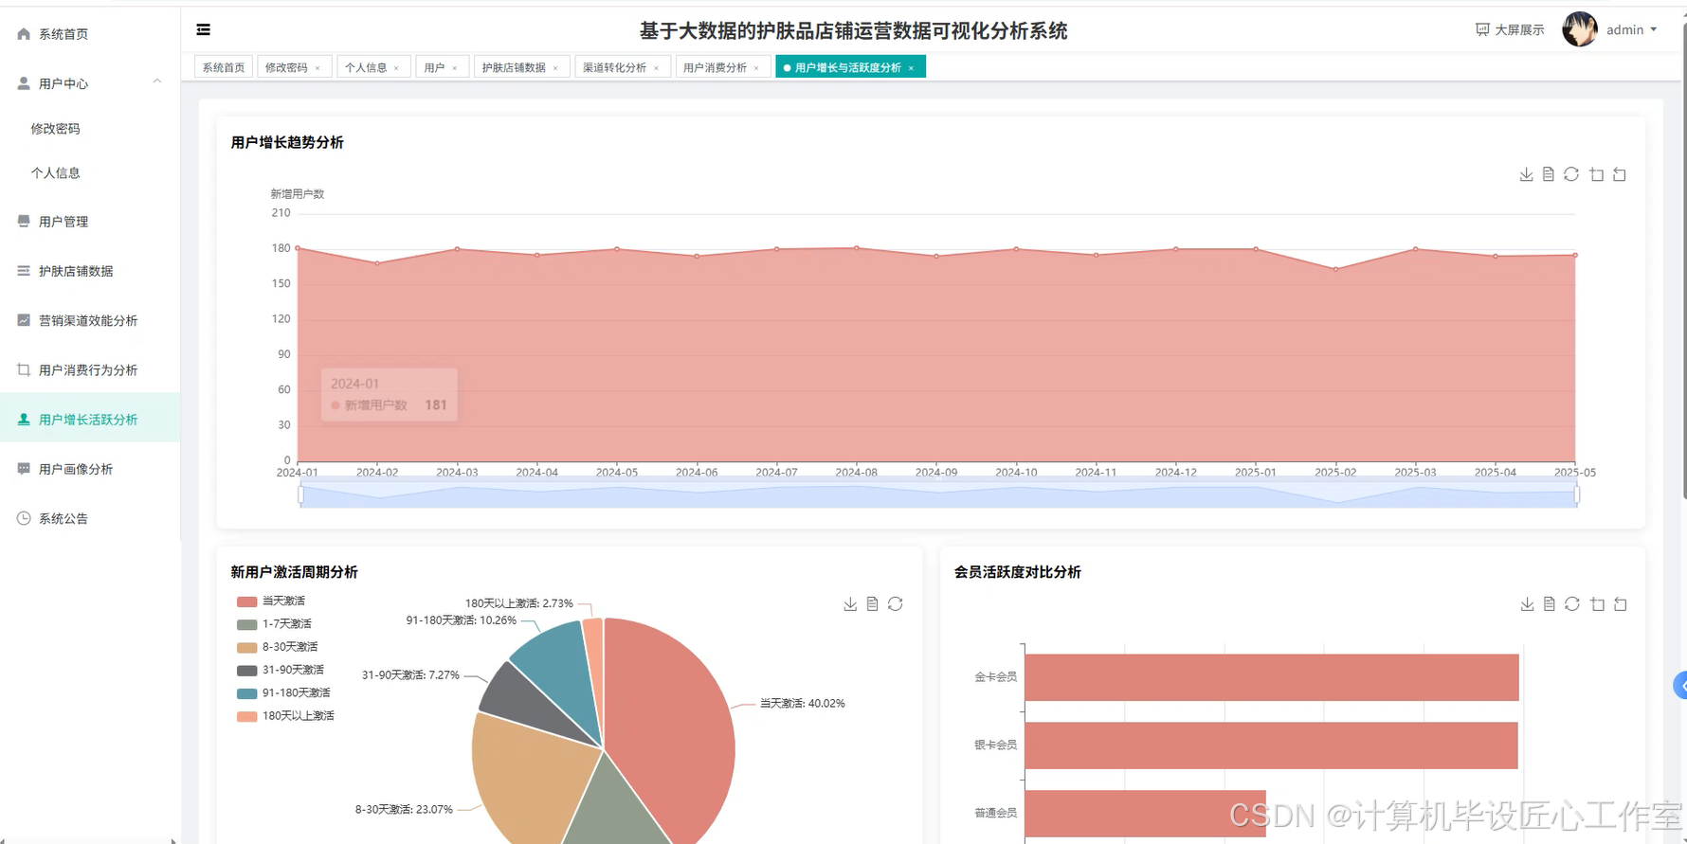Click the 银卡会员 bar
This screenshot has width=1687, height=844.
(1271, 745)
